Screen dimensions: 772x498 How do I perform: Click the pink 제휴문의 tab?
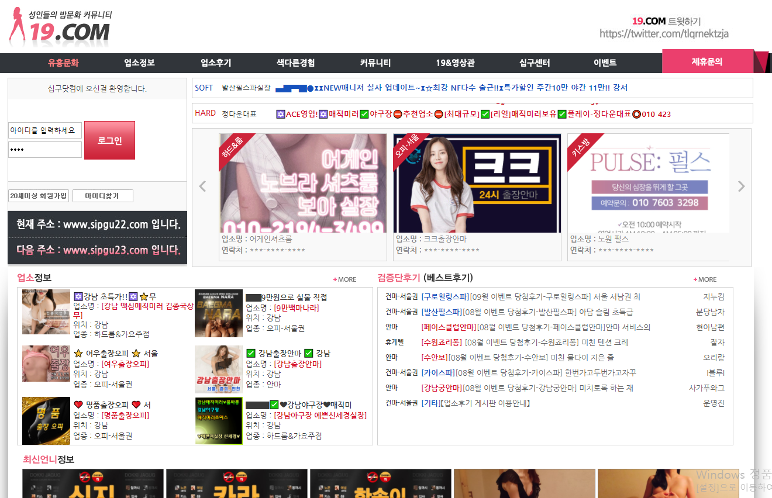click(x=707, y=62)
